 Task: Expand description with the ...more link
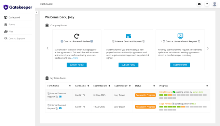(74, 58)
